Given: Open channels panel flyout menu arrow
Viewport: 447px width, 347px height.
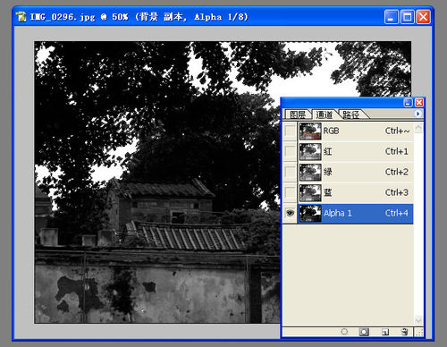Looking at the screenshot, I should click(418, 114).
